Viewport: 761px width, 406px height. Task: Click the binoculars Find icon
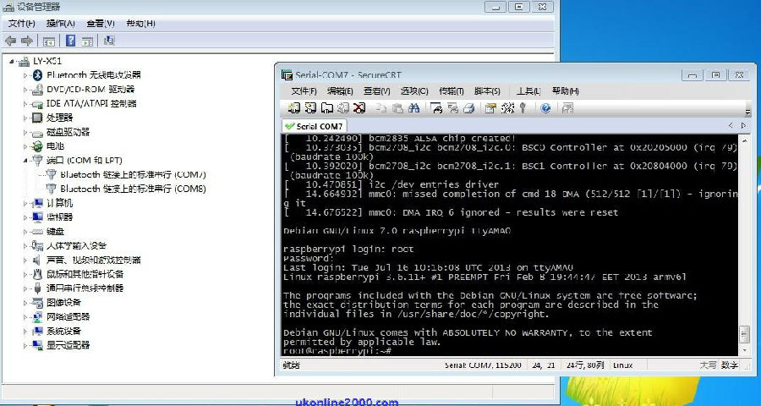(413, 108)
